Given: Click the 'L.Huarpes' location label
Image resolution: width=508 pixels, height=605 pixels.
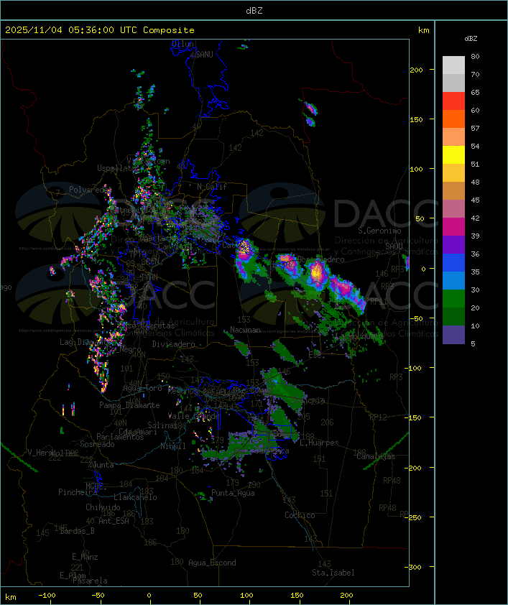Looking at the screenshot, I should pyautogui.click(x=319, y=443).
